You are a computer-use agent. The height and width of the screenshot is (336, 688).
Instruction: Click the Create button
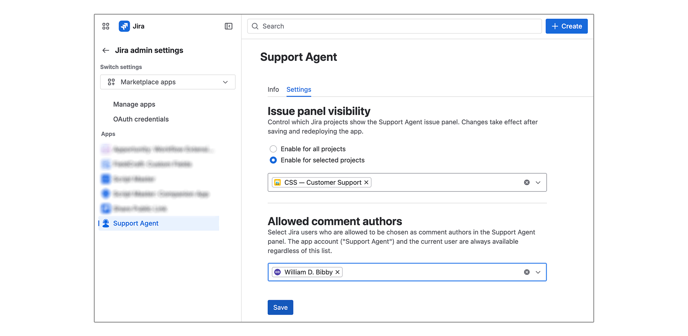[x=566, y=26]
